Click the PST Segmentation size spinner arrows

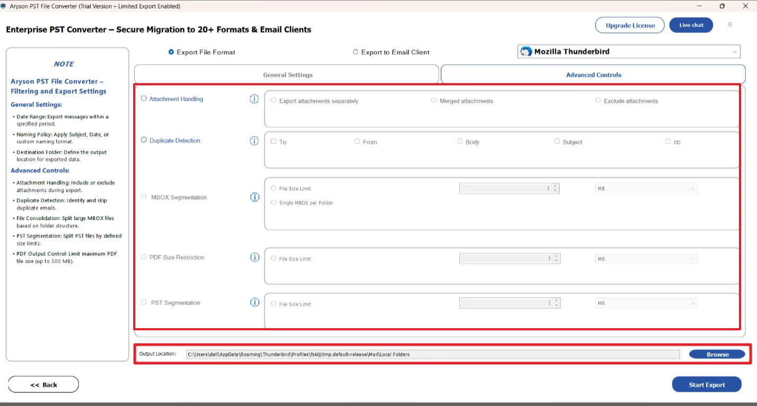[556, 303]
